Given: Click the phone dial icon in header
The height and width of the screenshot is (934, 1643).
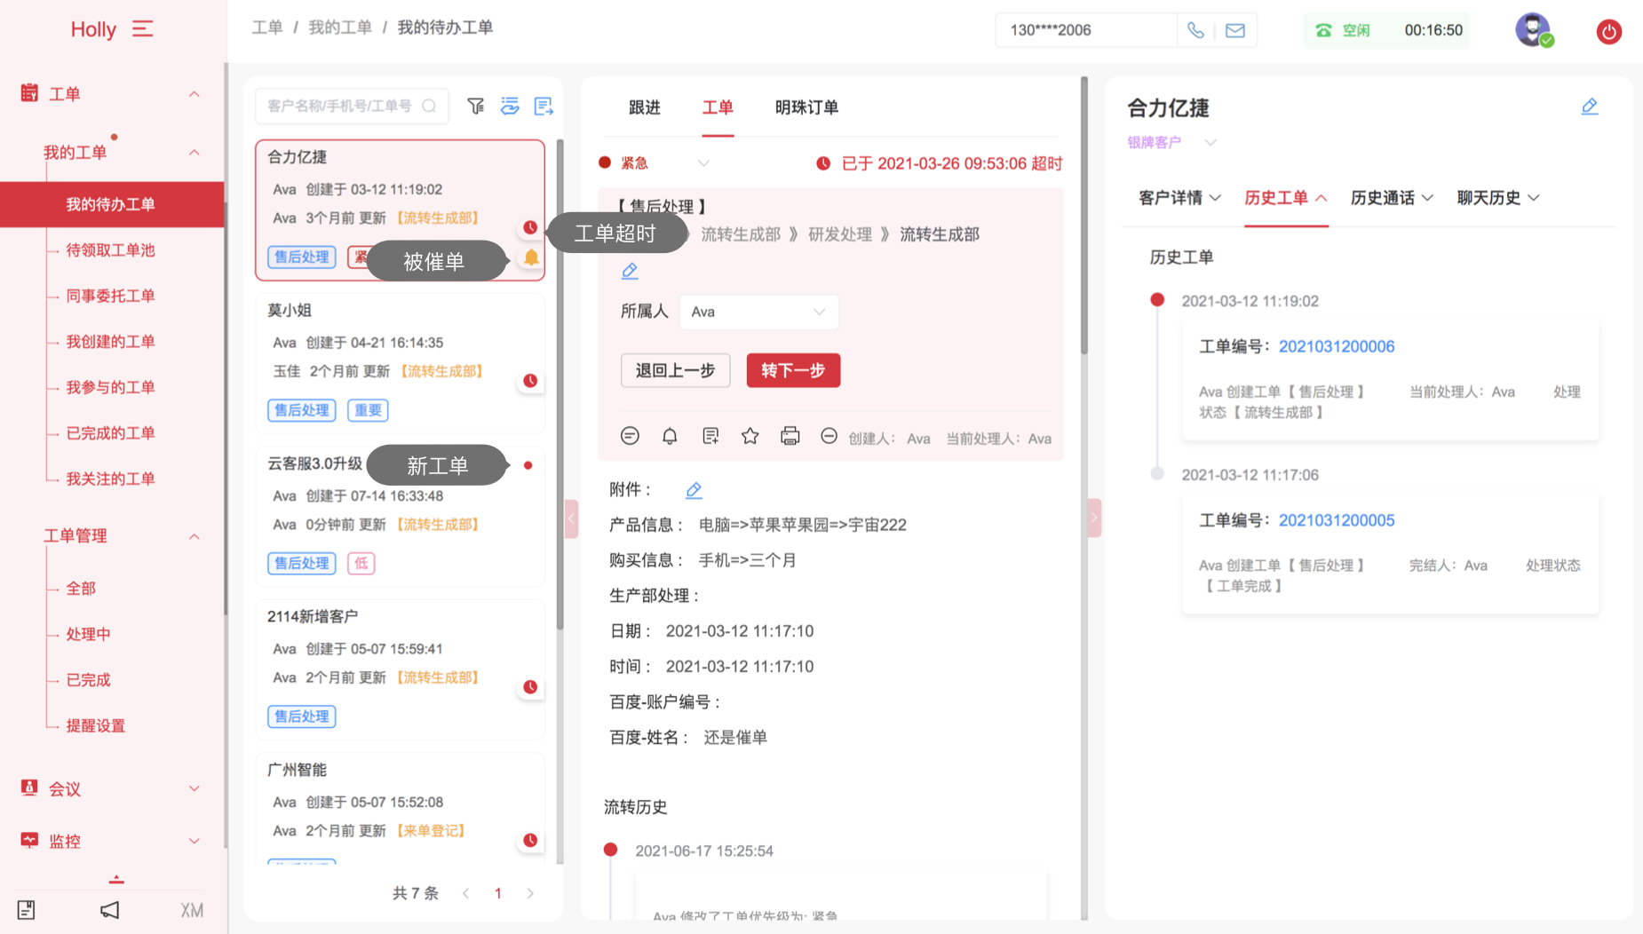Looking at the screenshot, I should pyautogui.click(x=1195, y=30).
